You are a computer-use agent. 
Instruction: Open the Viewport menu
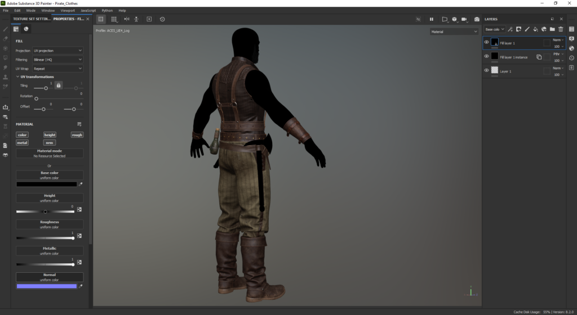click(x=68, y=10)
